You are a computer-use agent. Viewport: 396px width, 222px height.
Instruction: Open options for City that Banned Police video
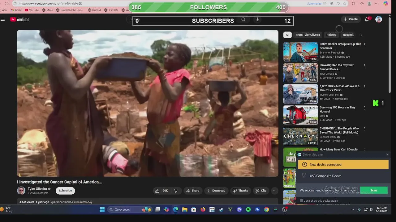point(364,66)
